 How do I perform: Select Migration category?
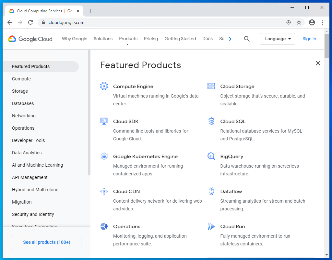pos(22,202)
